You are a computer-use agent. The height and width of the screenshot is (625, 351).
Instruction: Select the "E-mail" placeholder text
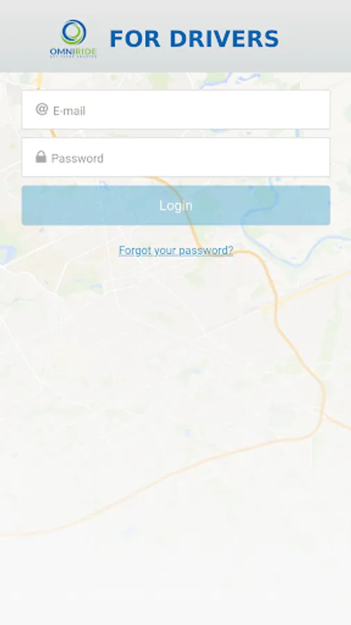pyautogui.click(x=69, y=110)
